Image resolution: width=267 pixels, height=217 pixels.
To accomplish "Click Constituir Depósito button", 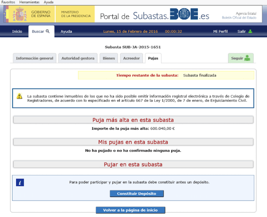I will click(x=137, y=193).
